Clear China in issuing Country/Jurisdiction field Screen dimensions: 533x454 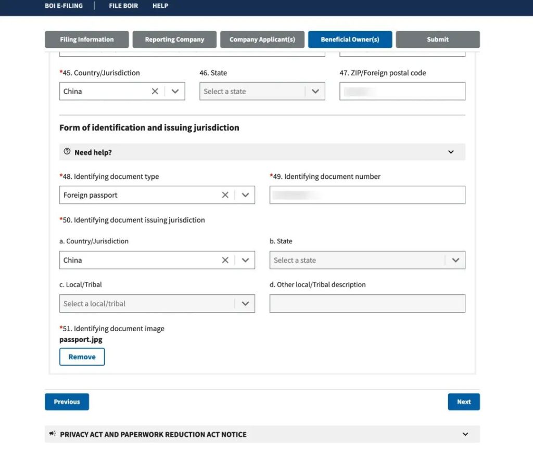pos(225,260)
